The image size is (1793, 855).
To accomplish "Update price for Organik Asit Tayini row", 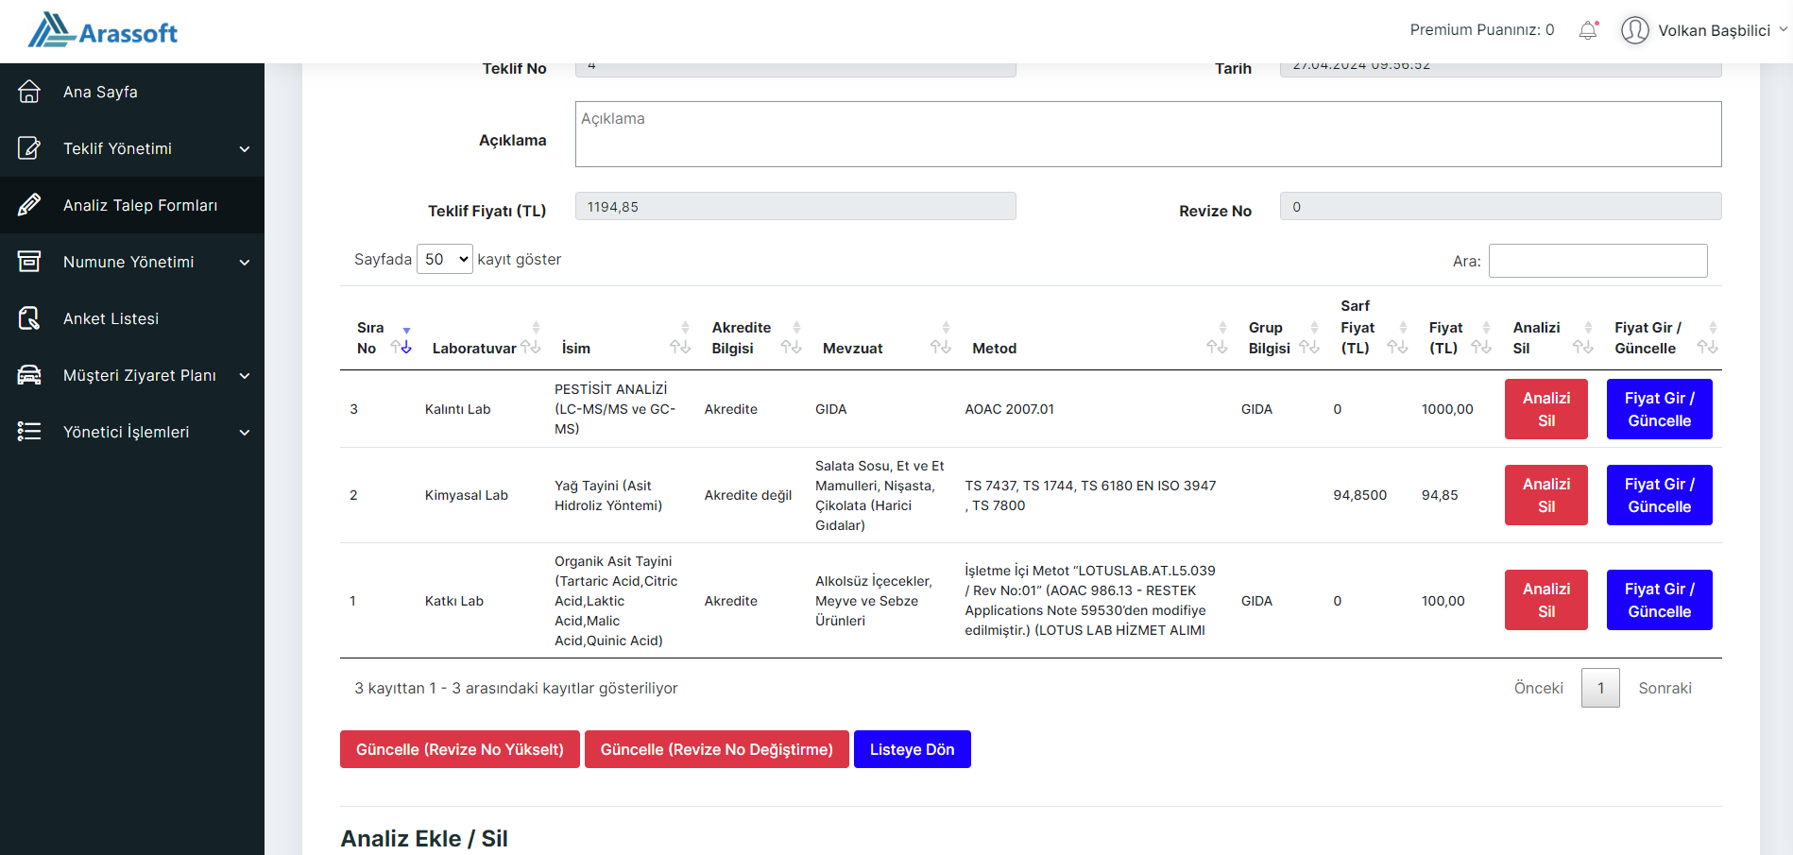I will point(1659,600).
